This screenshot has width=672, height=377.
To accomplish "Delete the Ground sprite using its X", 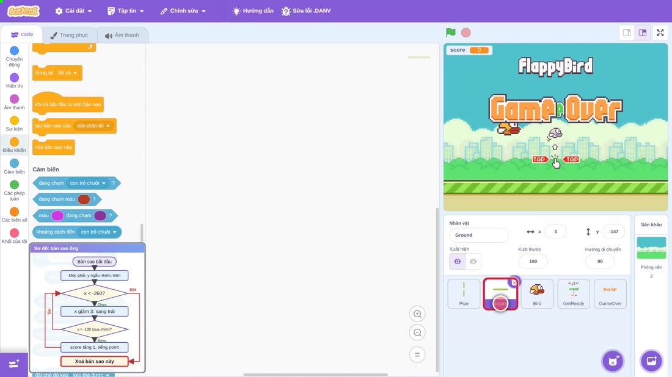I will [514, 282].
